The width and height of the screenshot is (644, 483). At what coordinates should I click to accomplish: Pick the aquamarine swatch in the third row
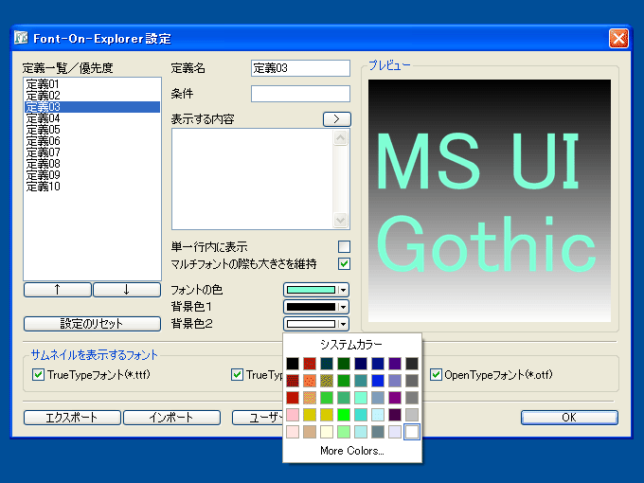tap(361, 398)
